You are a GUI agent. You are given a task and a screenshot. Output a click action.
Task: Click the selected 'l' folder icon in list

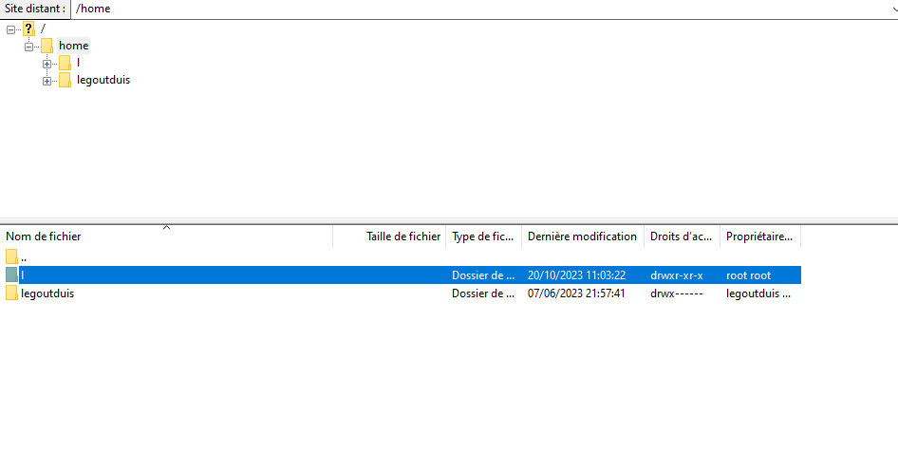11,274
